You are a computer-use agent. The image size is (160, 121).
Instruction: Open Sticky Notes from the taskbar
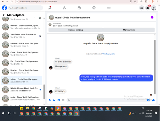(21, 108)
